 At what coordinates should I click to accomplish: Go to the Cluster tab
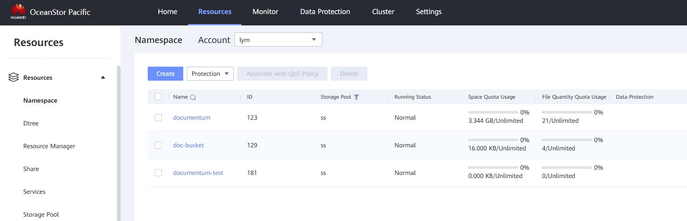[x=383, y=12]
